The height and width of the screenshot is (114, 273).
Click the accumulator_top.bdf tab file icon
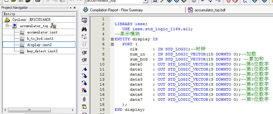[191, 10]
